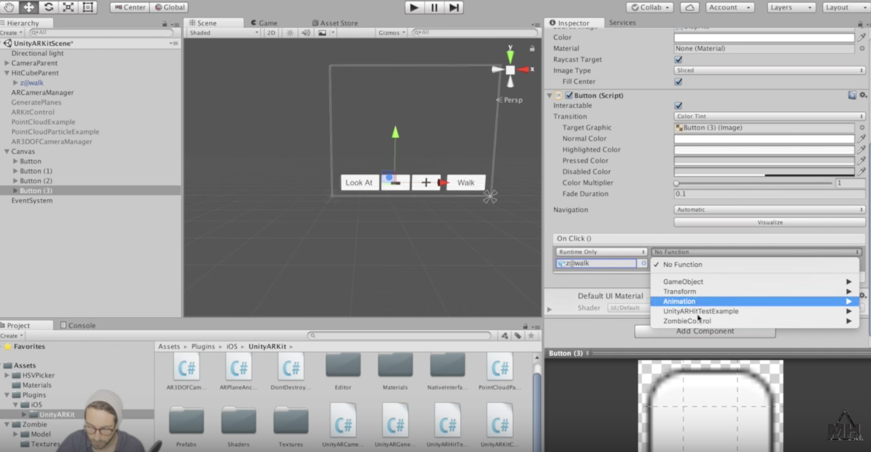The height and width of the screenshot is (452, 871).
Task: Open the Layout dropdown
Action: (846, 7)
